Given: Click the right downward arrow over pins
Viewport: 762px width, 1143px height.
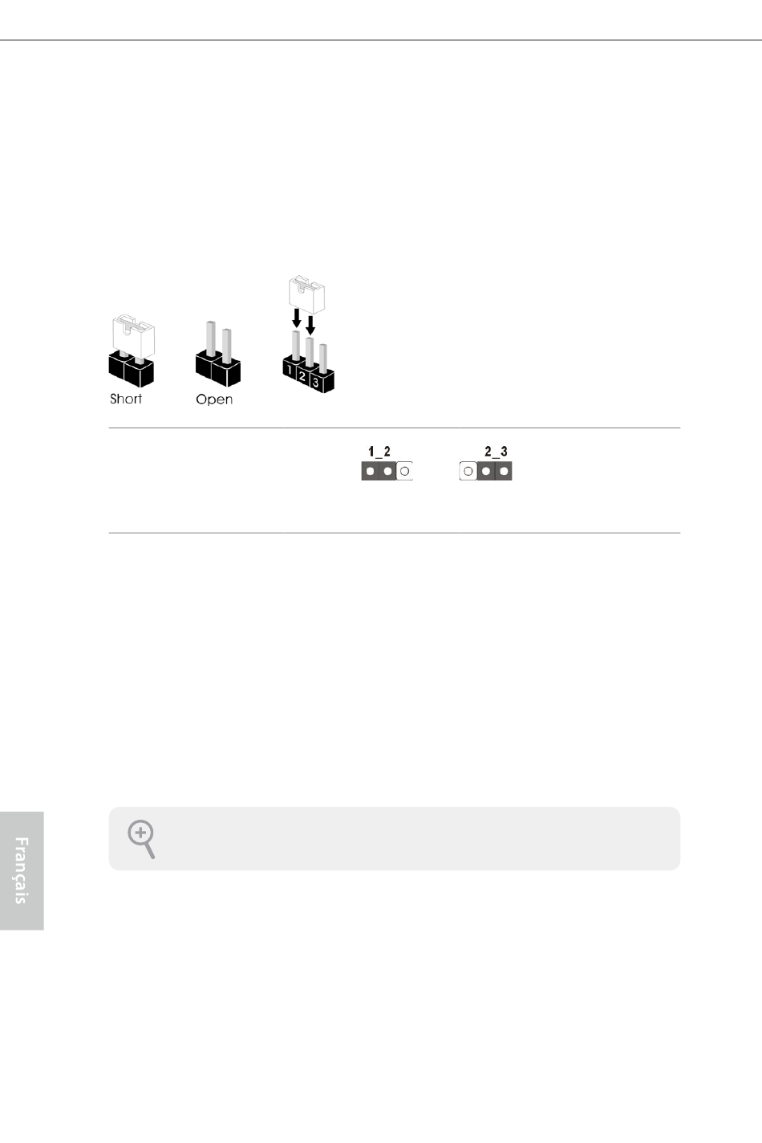Looking at the screenshot, I should tap(310, 326).
